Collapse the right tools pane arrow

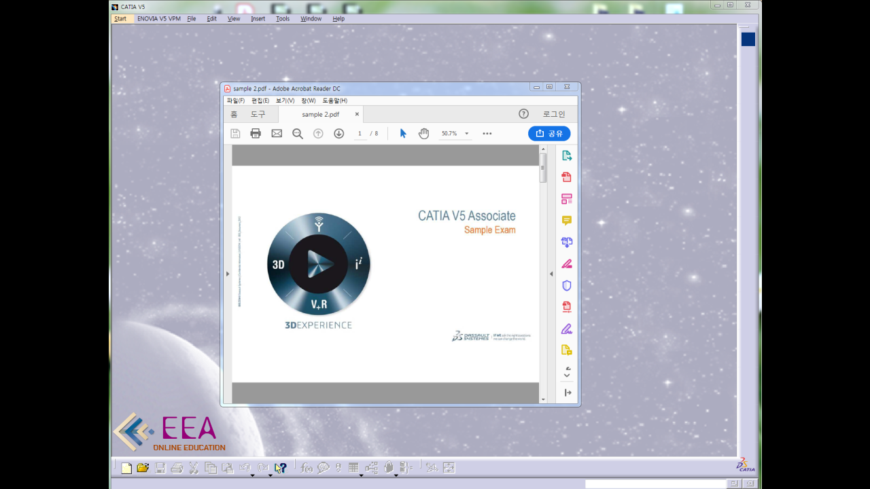[551, 274]
